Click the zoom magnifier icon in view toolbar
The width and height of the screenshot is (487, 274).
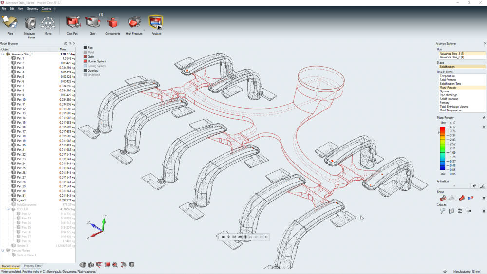115,265
